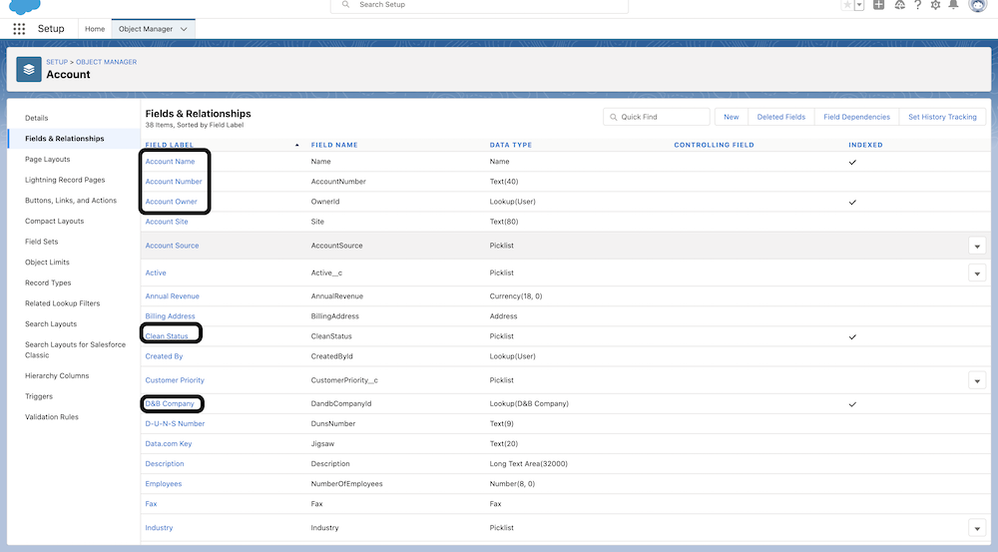Open the Fax field link
Image resolution: width=998 pixels, height=552 pixels.
pos(151,504)
